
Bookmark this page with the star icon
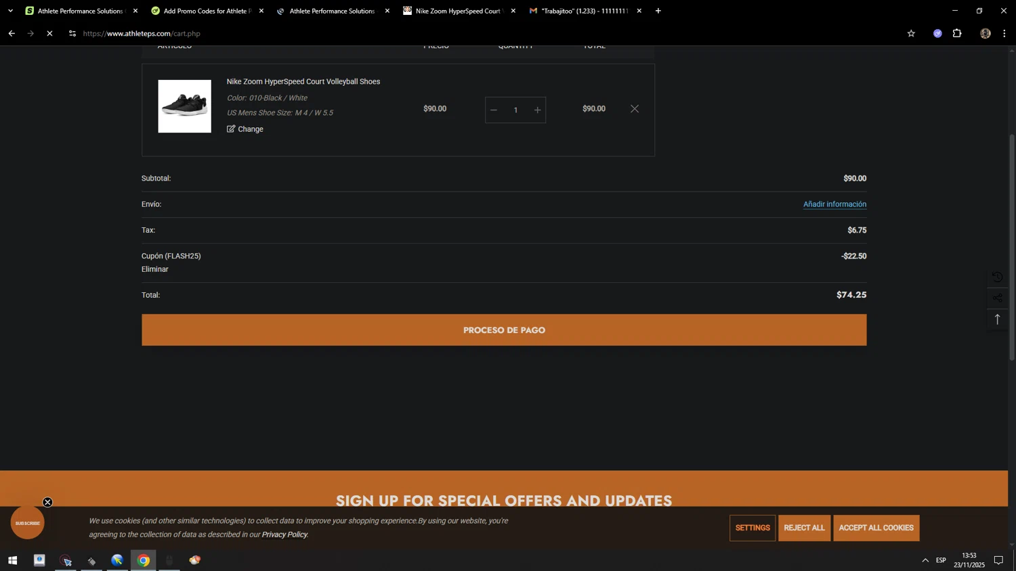(x=911, y=33)
